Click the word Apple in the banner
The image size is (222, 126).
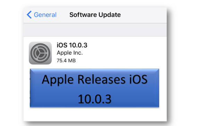(x=58, y=80)
